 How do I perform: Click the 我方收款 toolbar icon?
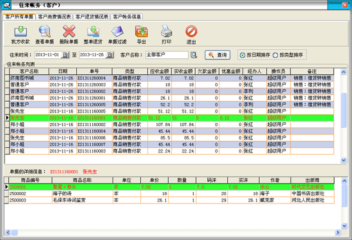pos(20,31)
